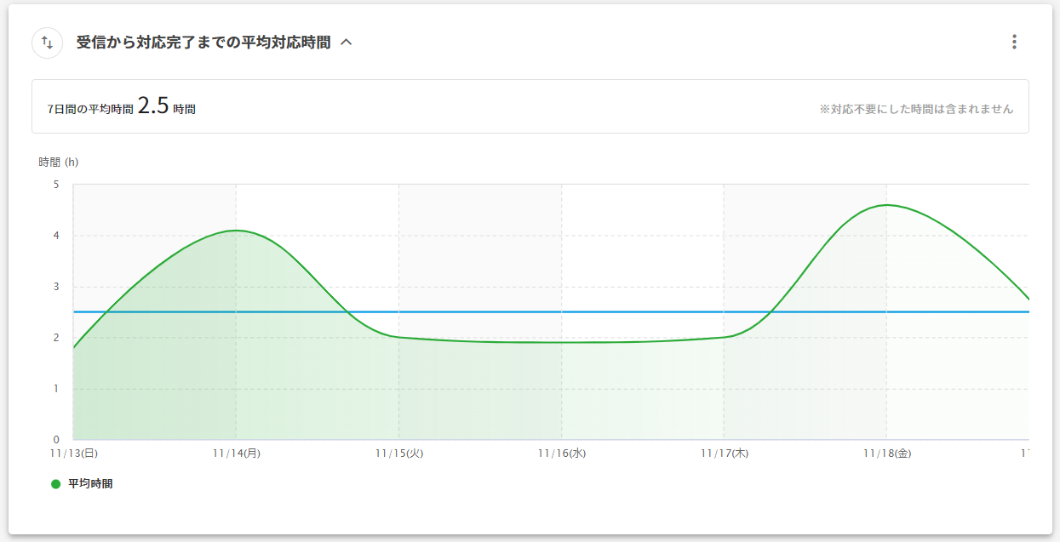Select the 11/13(日) x-axis label
Viewport: 1060px width, 542px height.
coord(74,454)
